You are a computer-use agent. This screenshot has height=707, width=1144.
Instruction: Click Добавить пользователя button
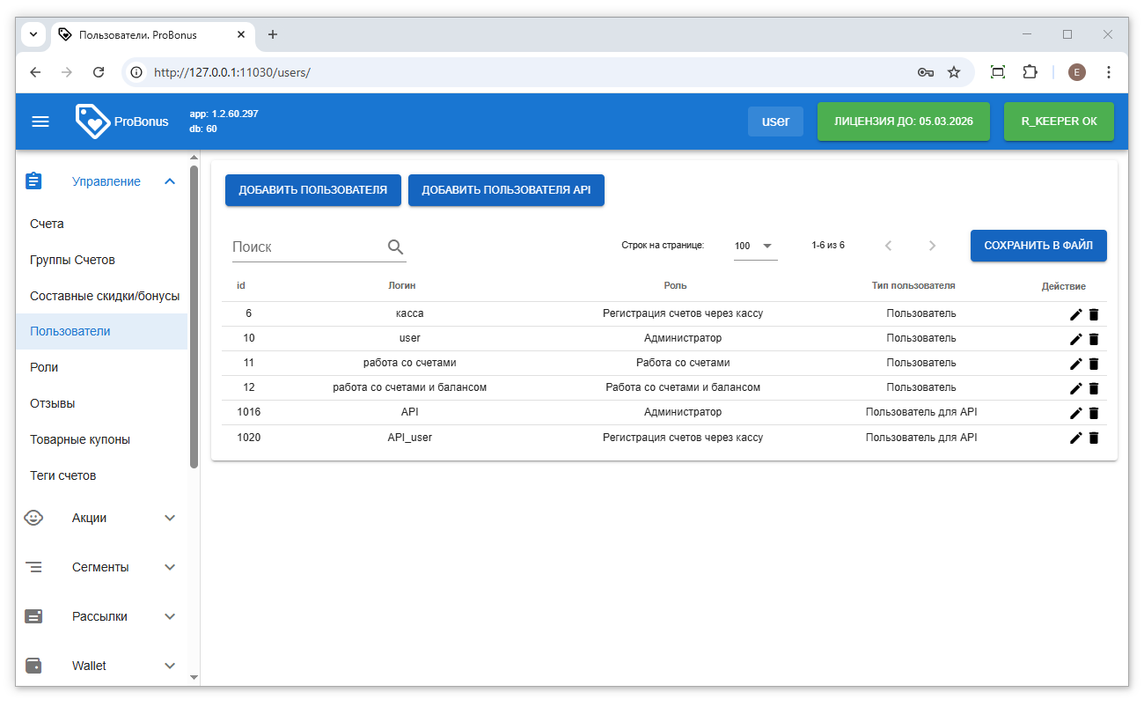click(312, 190)
